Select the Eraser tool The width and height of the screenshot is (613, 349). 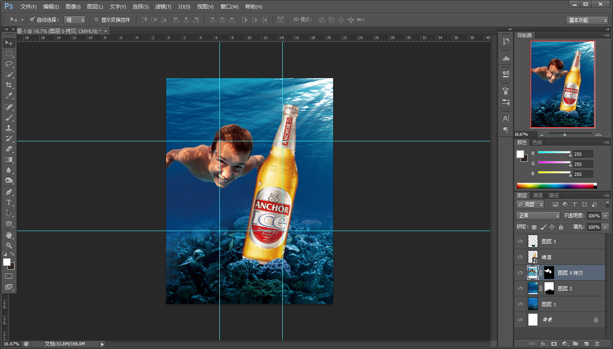tap(9, 149)
